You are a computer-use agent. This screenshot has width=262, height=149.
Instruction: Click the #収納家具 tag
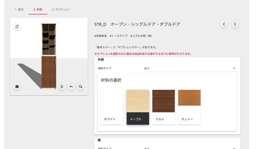pos(100,36)
